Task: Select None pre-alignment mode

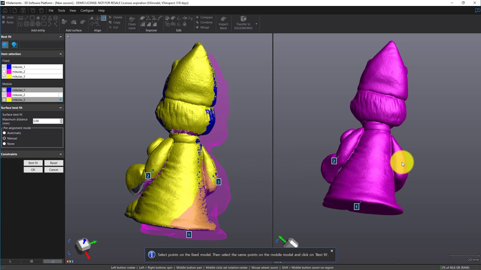Action: point(5,144)
